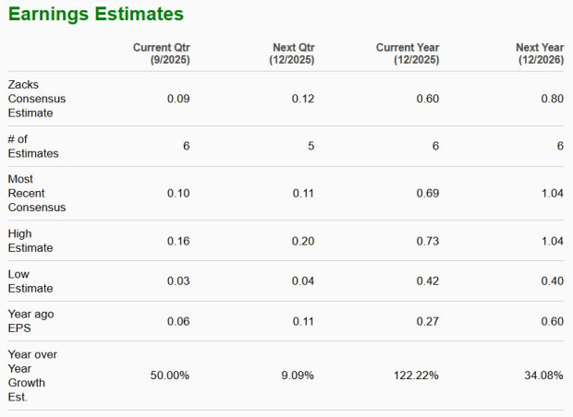Click the 34.08% next year growth value
573x417 pixels.
click(x=543, y=375)
